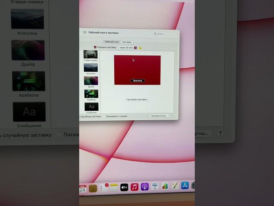Click the enlarged blurred help question mark in the background
The image size is (274, 206).
(x=220, y=133)
